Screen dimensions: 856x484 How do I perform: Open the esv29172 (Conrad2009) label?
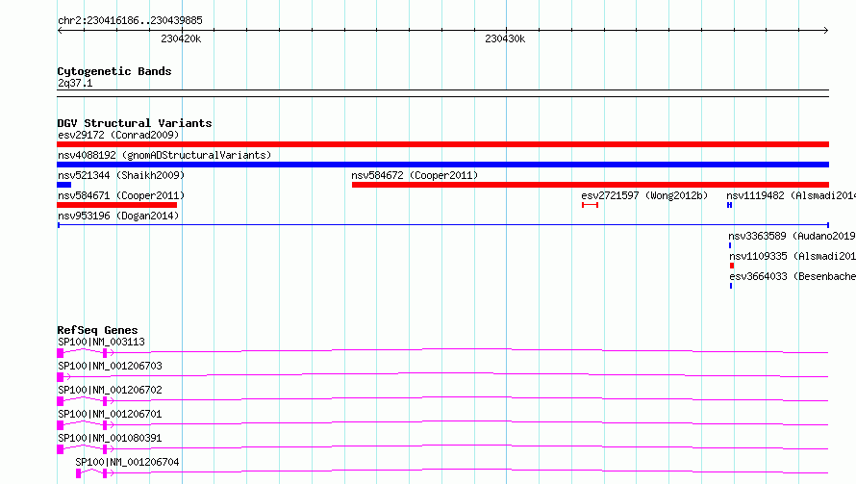click(x=118, y=135)
